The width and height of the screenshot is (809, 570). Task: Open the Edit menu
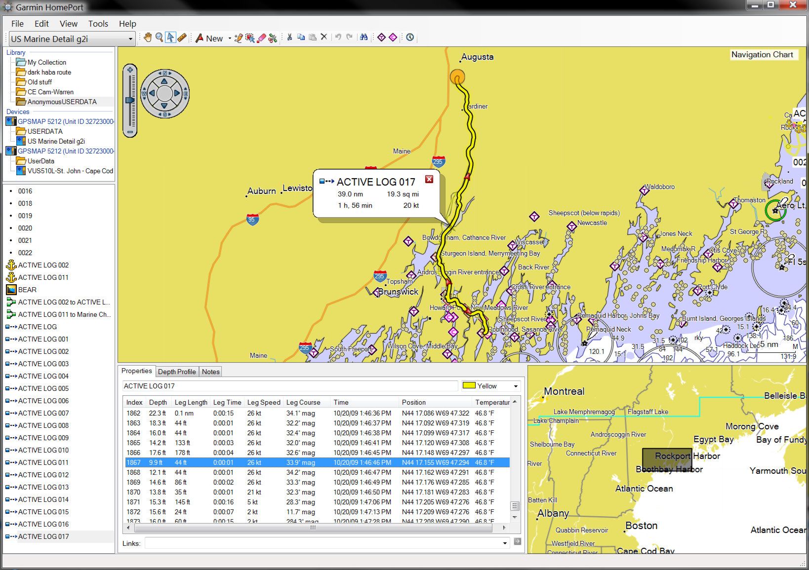[x=41, y=24]
